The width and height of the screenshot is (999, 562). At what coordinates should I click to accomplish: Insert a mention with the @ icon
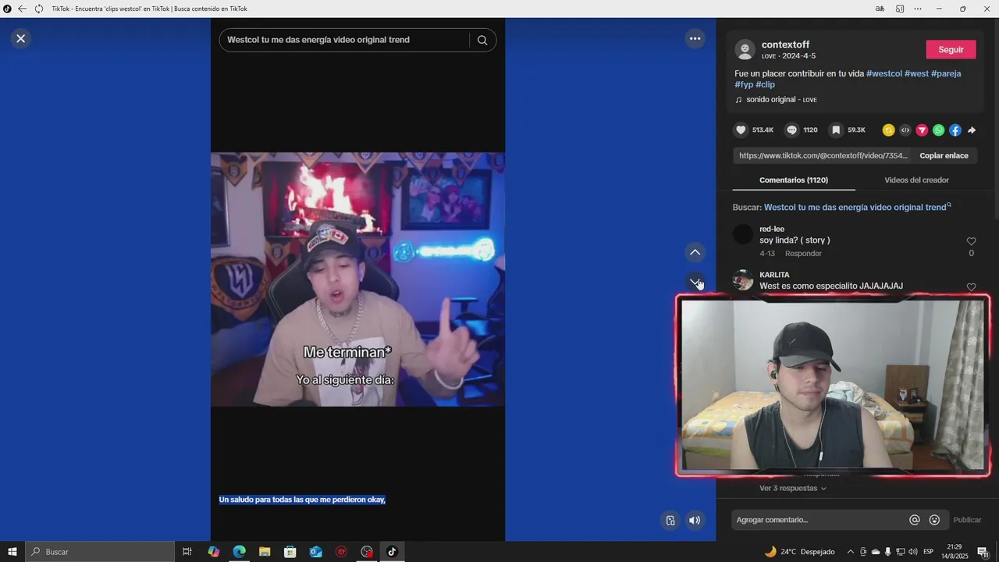click(915, 520)
